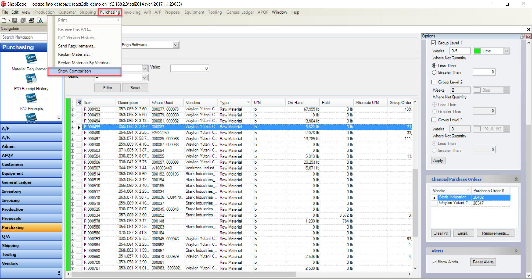This screenshot has width=532, height=279.
Task: Click the Vendor column sort indicator
Action: [x=468, y=190]
